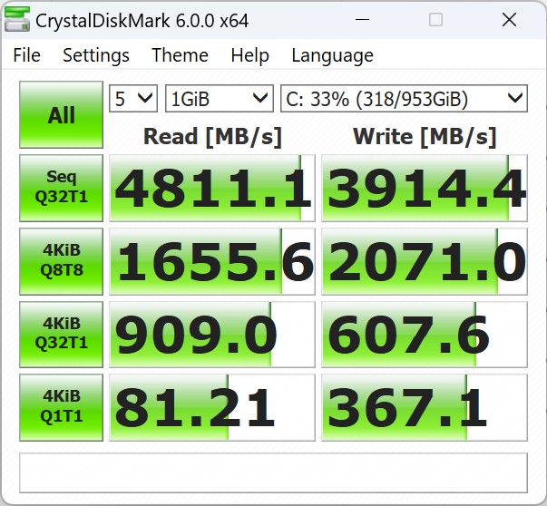Click the 4KiB Q8T8 read result 1655.6

tap(212, 261)
